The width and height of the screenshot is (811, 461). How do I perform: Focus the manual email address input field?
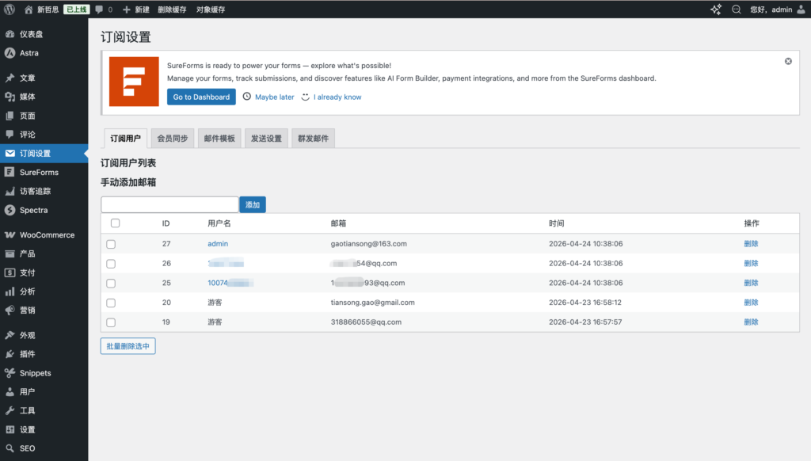[169, 204]
